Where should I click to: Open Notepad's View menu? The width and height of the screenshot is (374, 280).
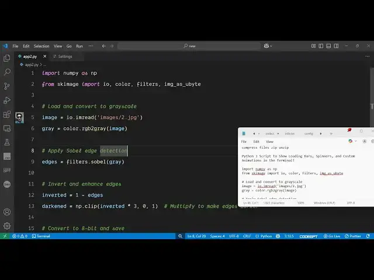270,142
